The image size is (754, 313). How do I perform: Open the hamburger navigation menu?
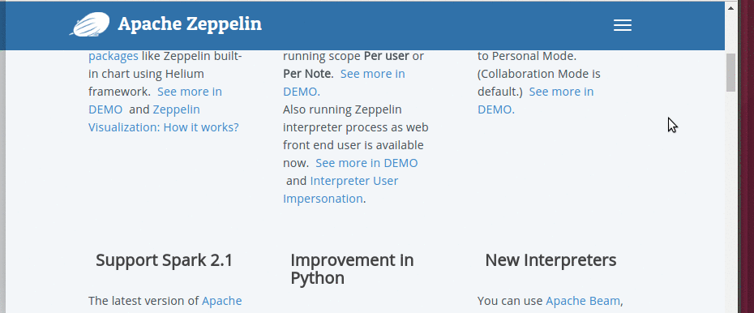pyautogui.click(x=622, y=25)
